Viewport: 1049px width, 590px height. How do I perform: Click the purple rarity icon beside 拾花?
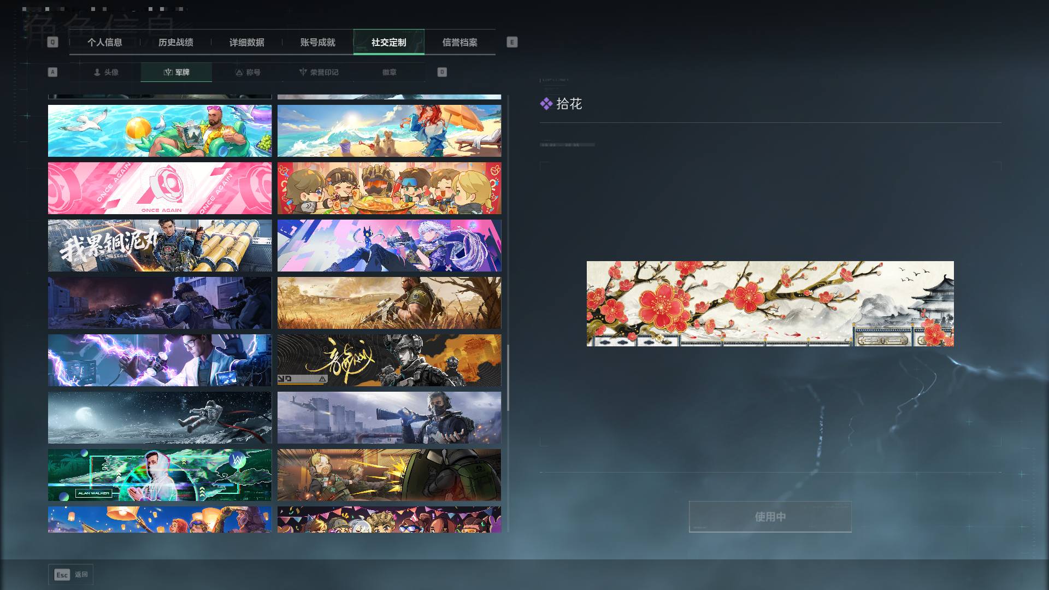click(x=546, y=104)
